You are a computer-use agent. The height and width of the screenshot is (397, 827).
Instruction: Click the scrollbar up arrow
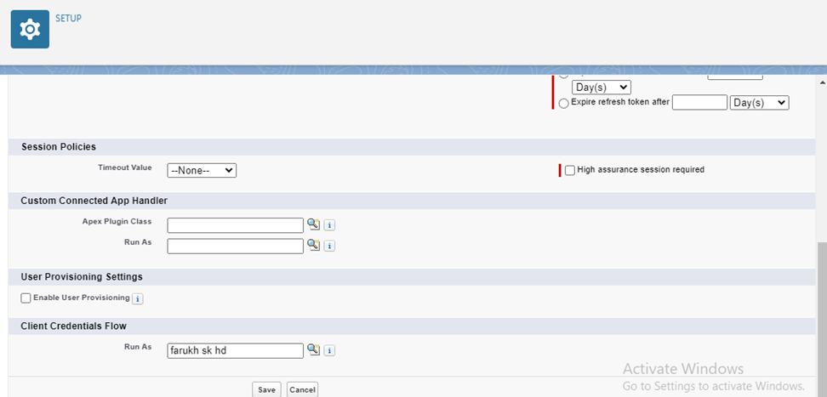pyautogui.click(x=822, y=82)
